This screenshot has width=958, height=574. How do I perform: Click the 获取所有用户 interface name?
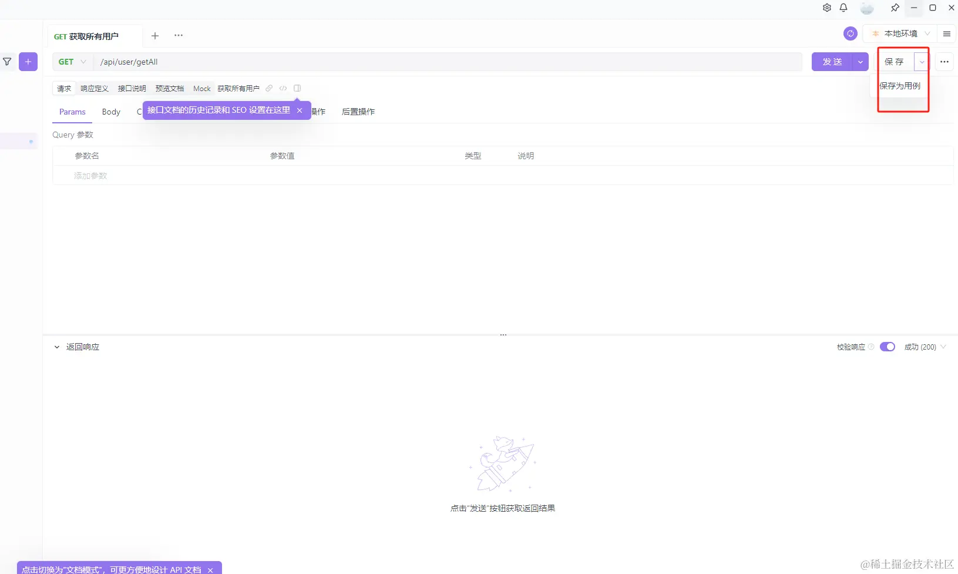[238, 88]
